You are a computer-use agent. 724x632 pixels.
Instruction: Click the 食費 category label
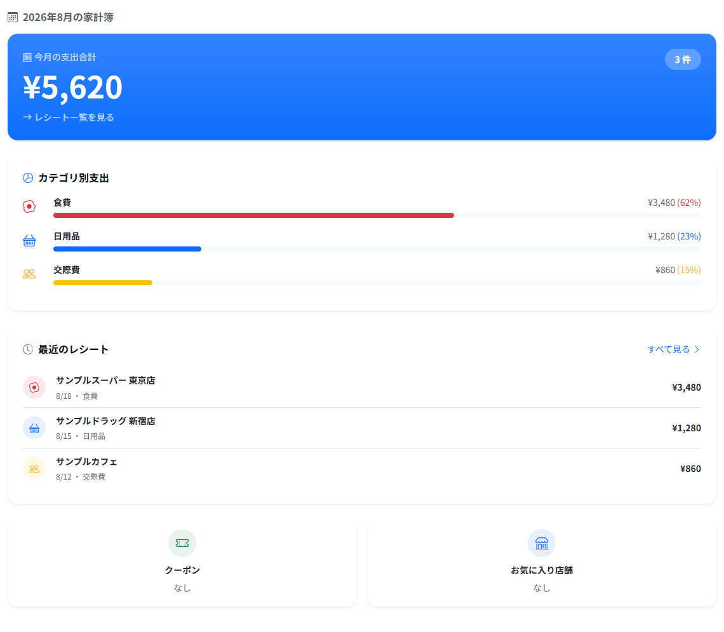(x=62, y=203)
